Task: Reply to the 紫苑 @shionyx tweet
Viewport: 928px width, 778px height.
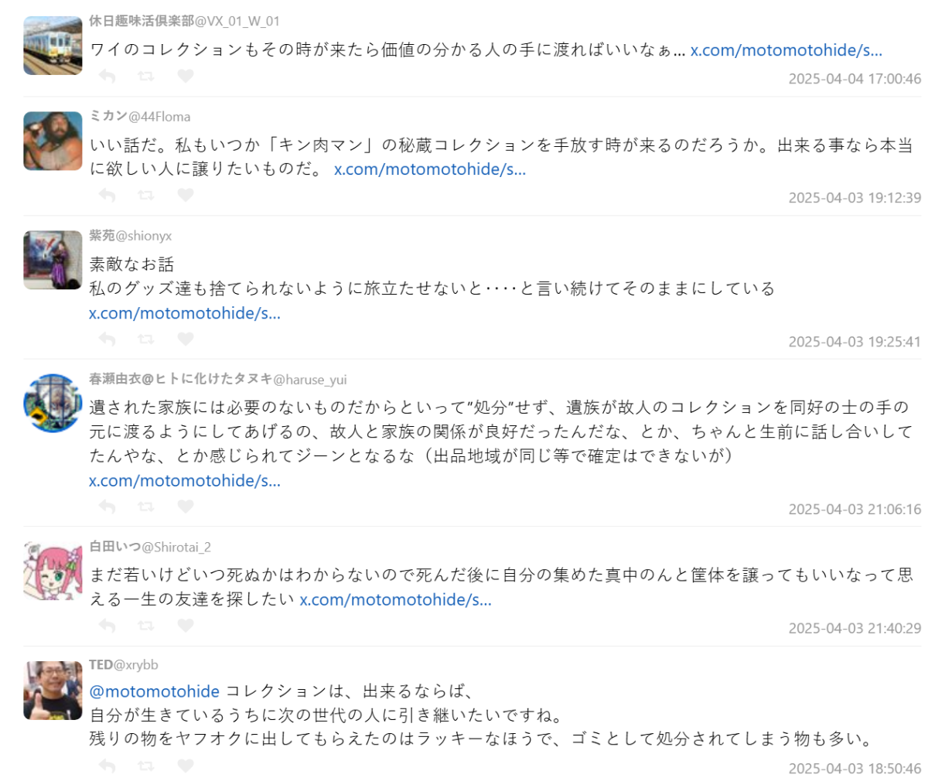Action: (107, 340)
